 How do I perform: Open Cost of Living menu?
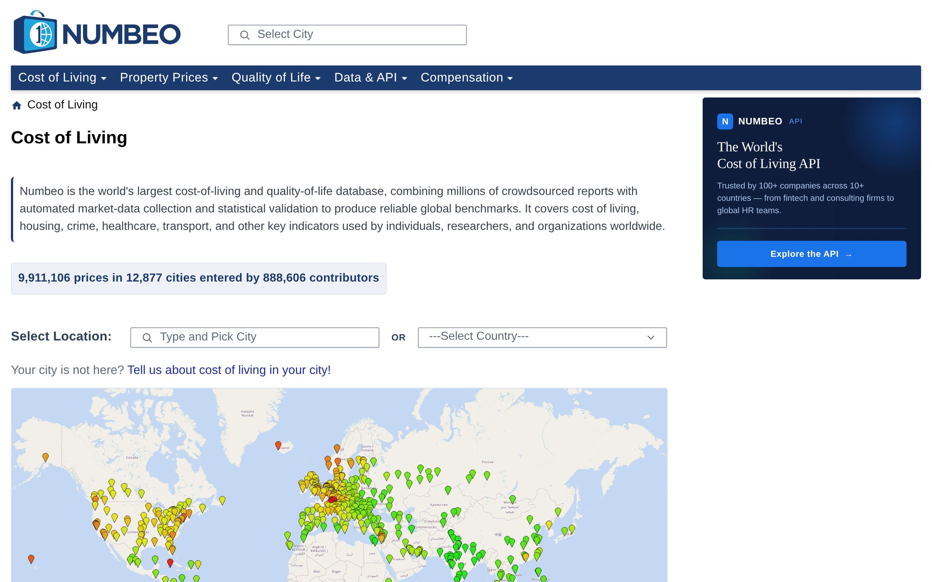[62, 78]
